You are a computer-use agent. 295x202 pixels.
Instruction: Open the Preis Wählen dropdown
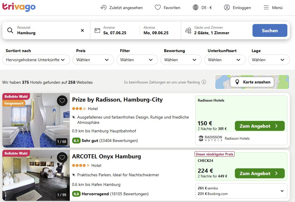(x=93, y=60)
